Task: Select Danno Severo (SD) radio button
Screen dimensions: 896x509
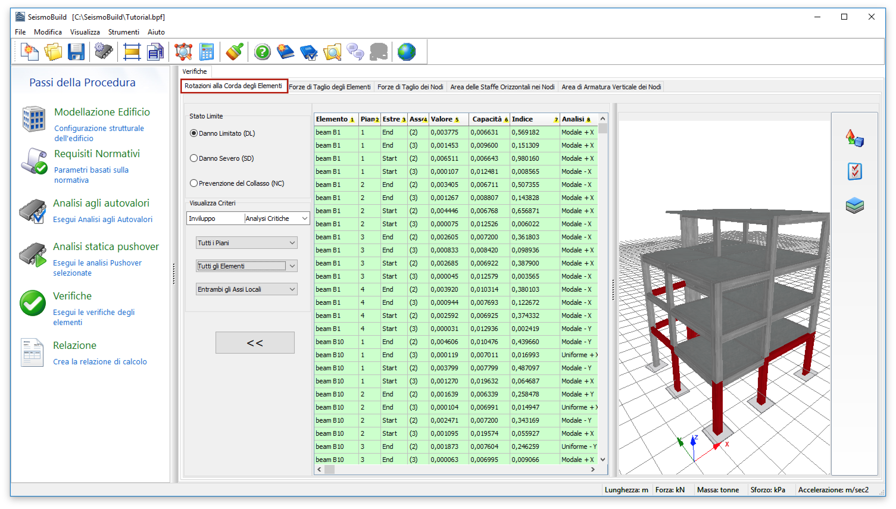Action: [x=194, y=158]
